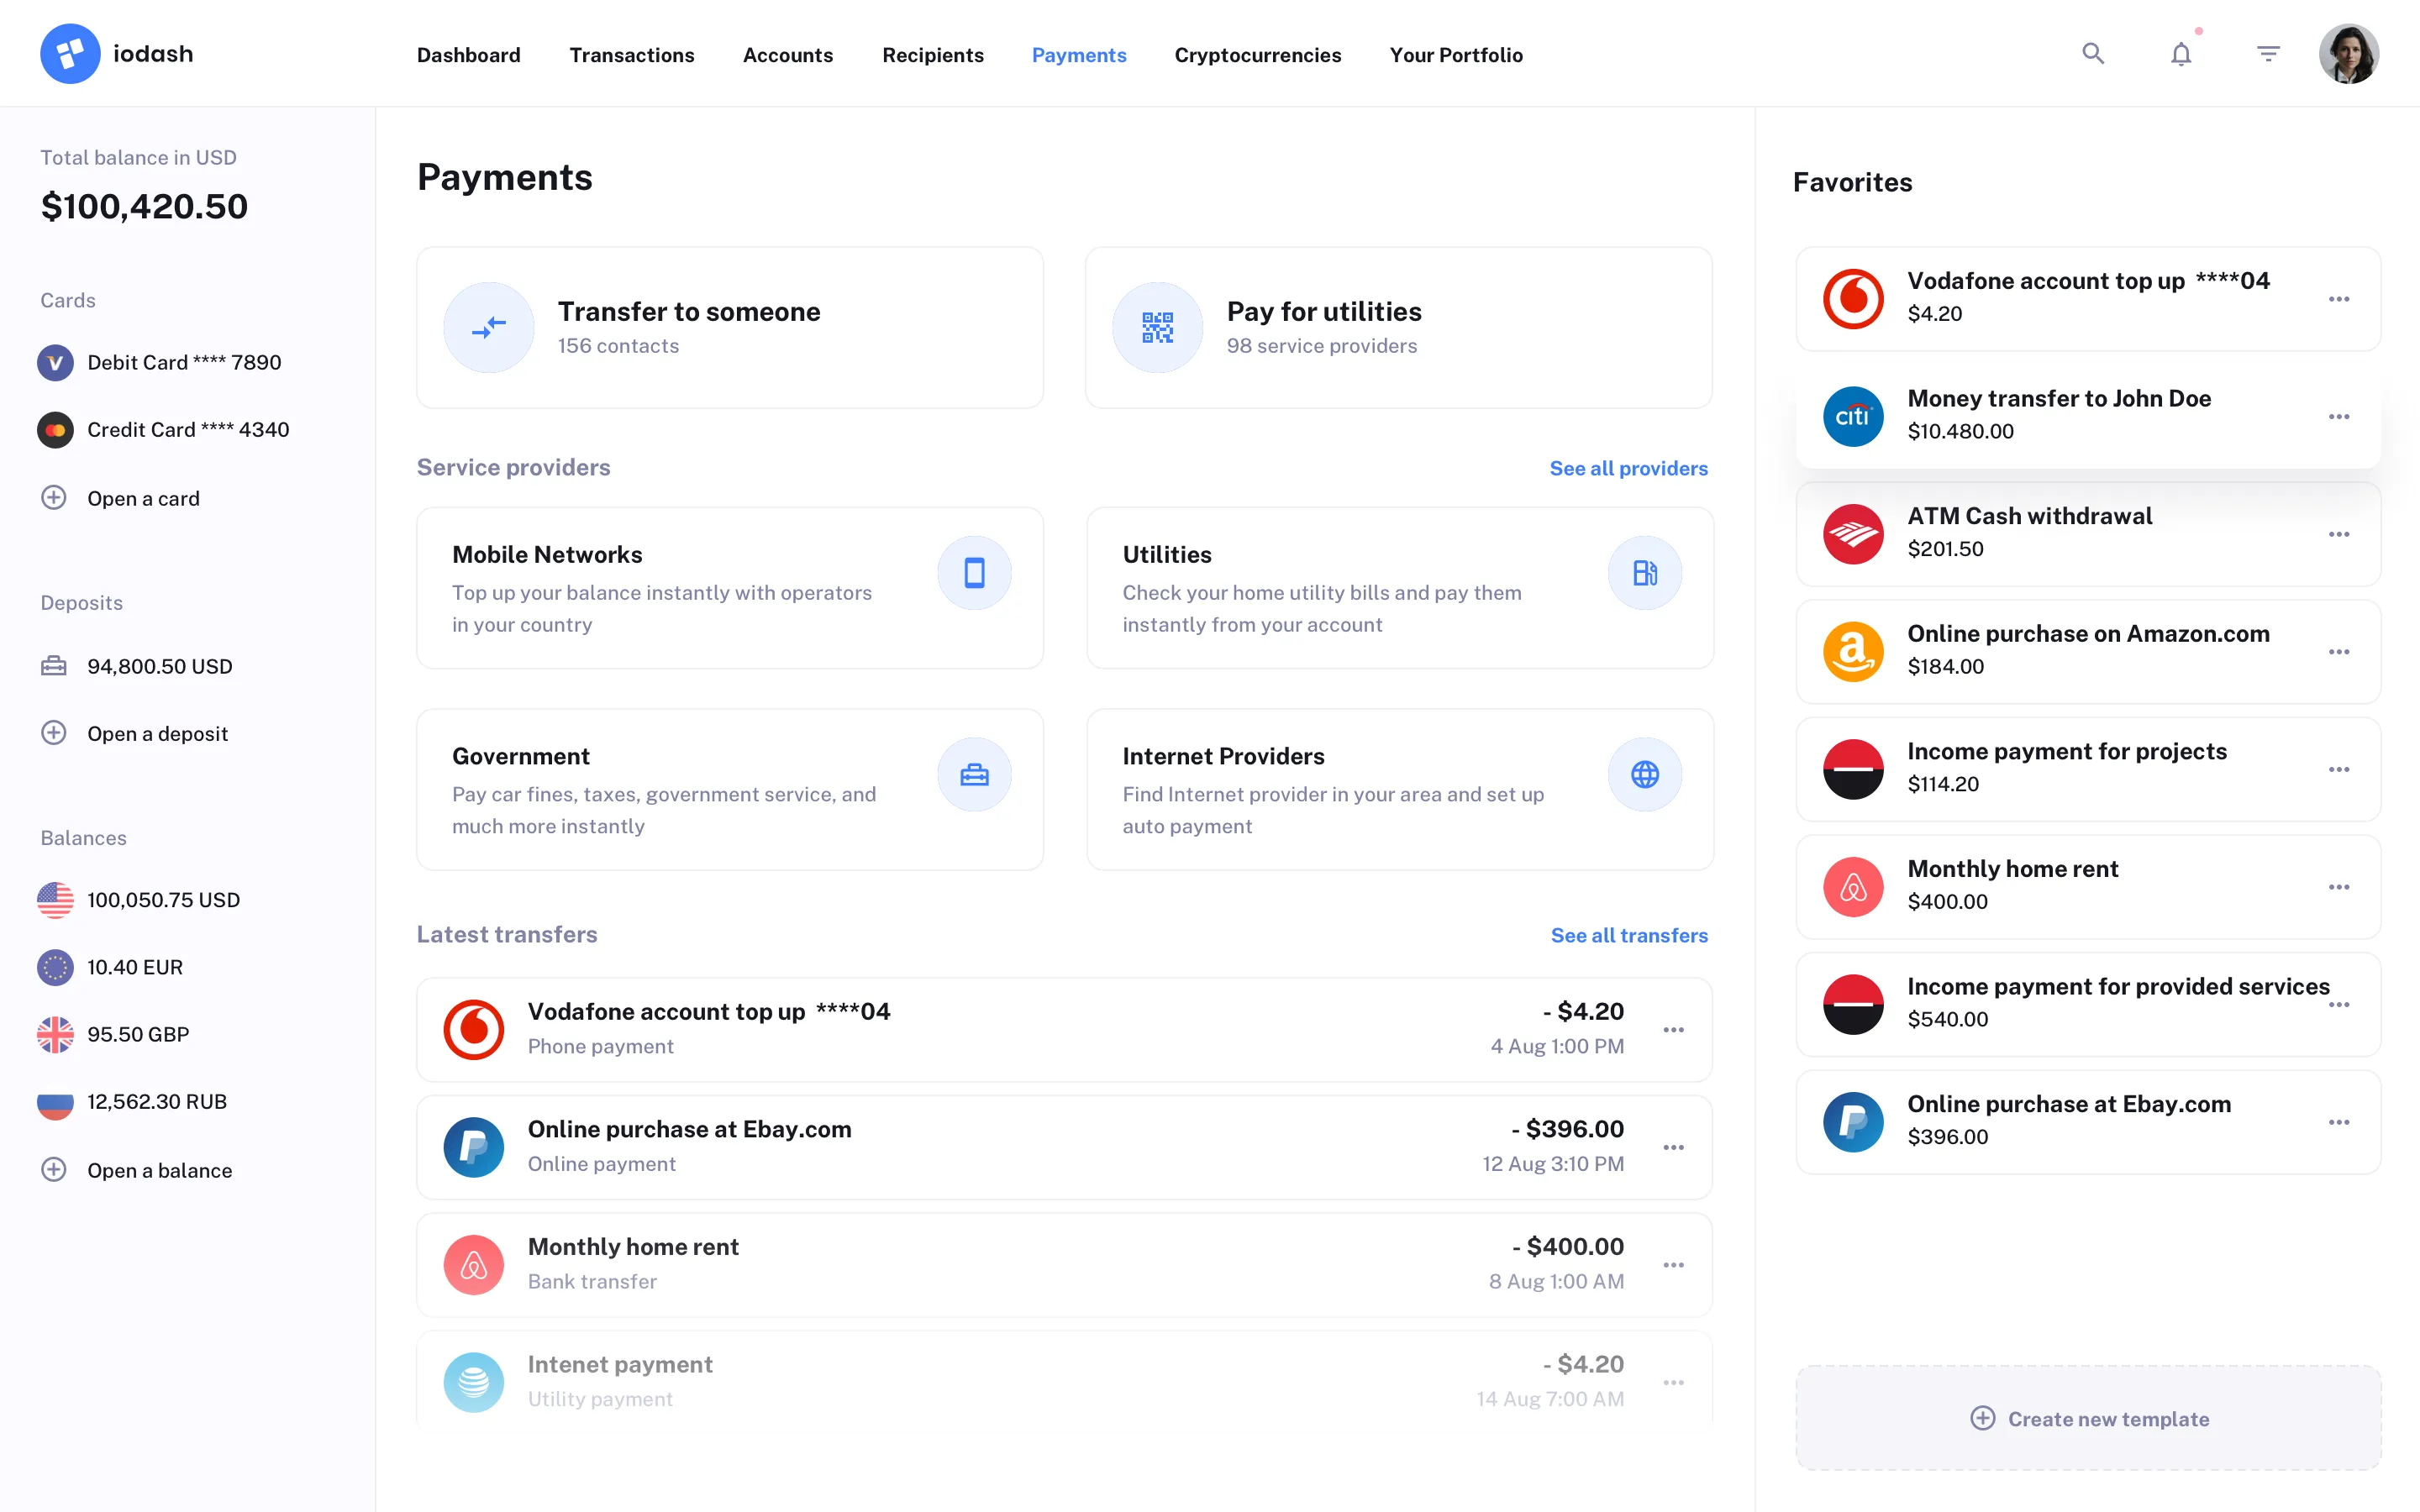
Task: Click the notifications bell icon
Action: (2180, 53)
